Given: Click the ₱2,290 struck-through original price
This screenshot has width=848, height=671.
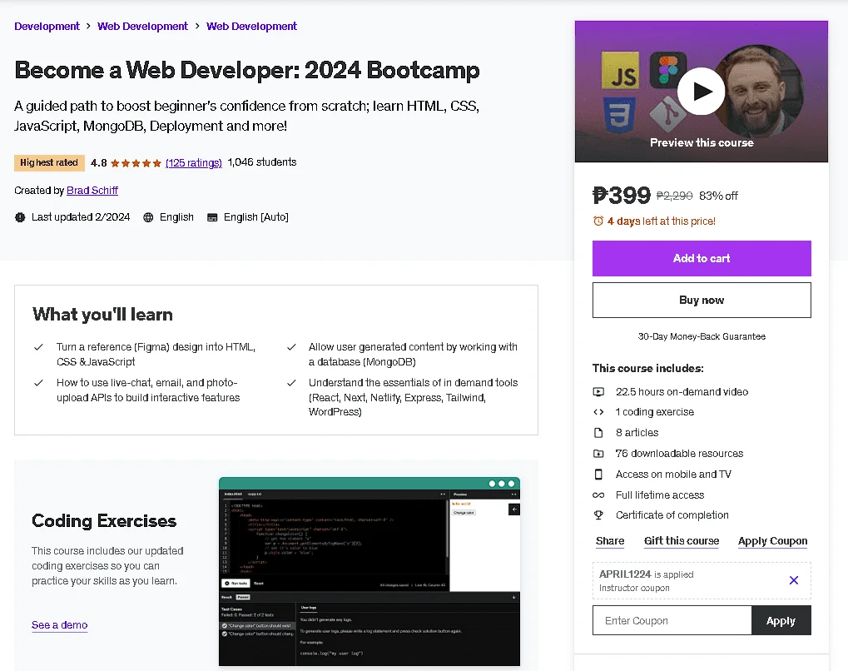Looking at the screenshot, I should tap(674, 196).
